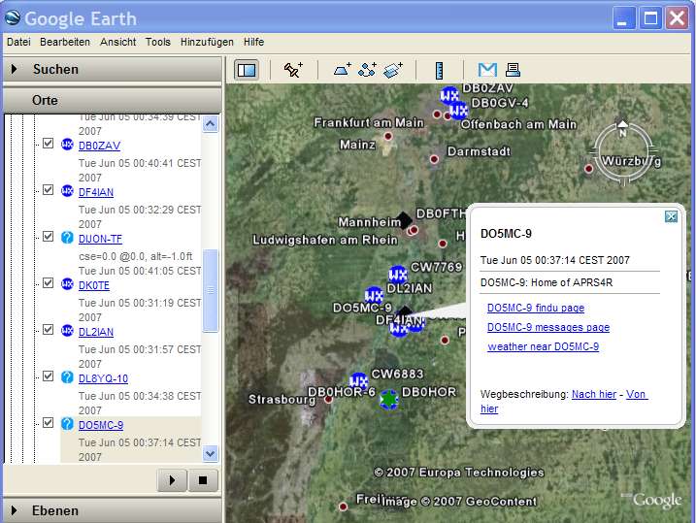Click the WX icon beside DK0TE in list

[67, 284]
